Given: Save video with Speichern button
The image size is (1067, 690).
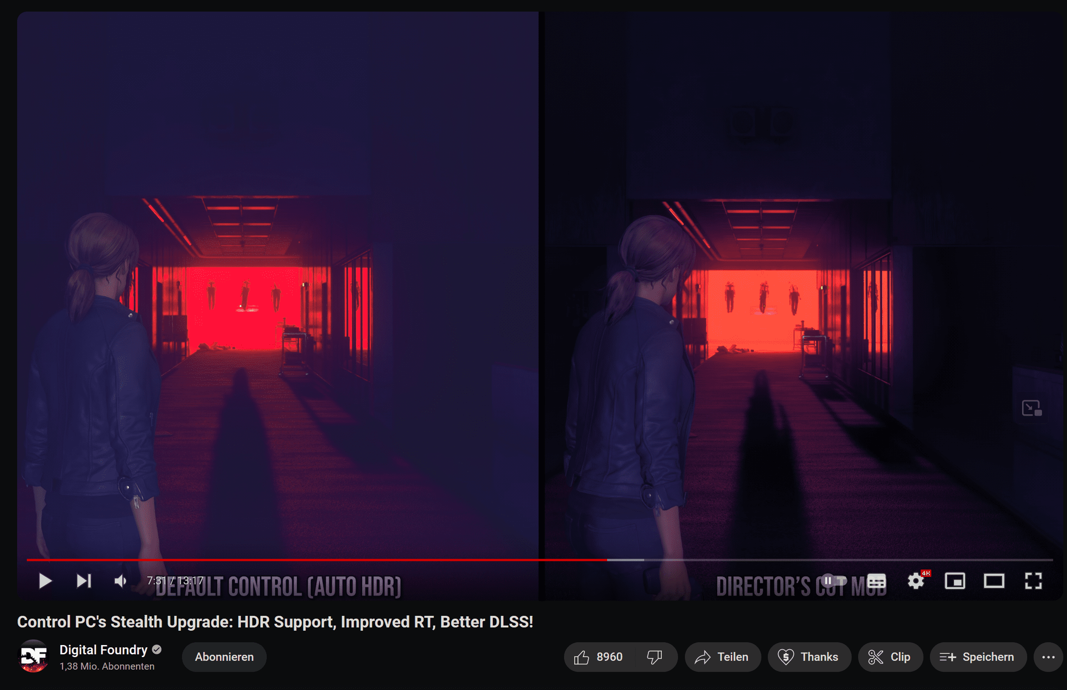Looking at the screenshot, I should click(978, 657).
